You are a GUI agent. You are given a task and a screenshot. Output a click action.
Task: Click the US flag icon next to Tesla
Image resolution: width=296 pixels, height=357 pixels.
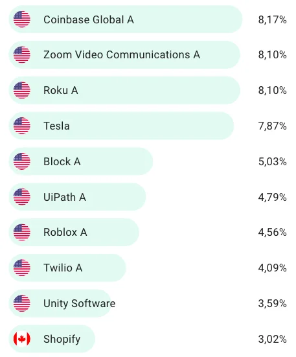click(22, 126)
